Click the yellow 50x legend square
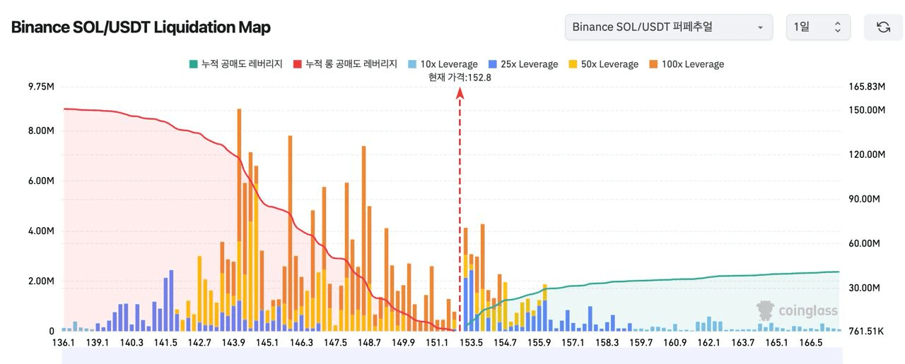Screen dimensions: 905x364 point(572,64)
